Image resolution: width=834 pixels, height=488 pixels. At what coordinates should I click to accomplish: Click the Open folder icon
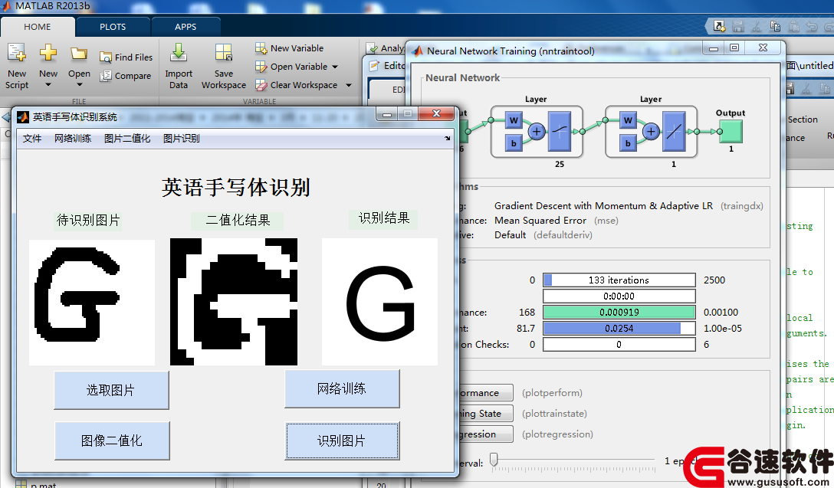pyautogui.click(x=79, y=53)
